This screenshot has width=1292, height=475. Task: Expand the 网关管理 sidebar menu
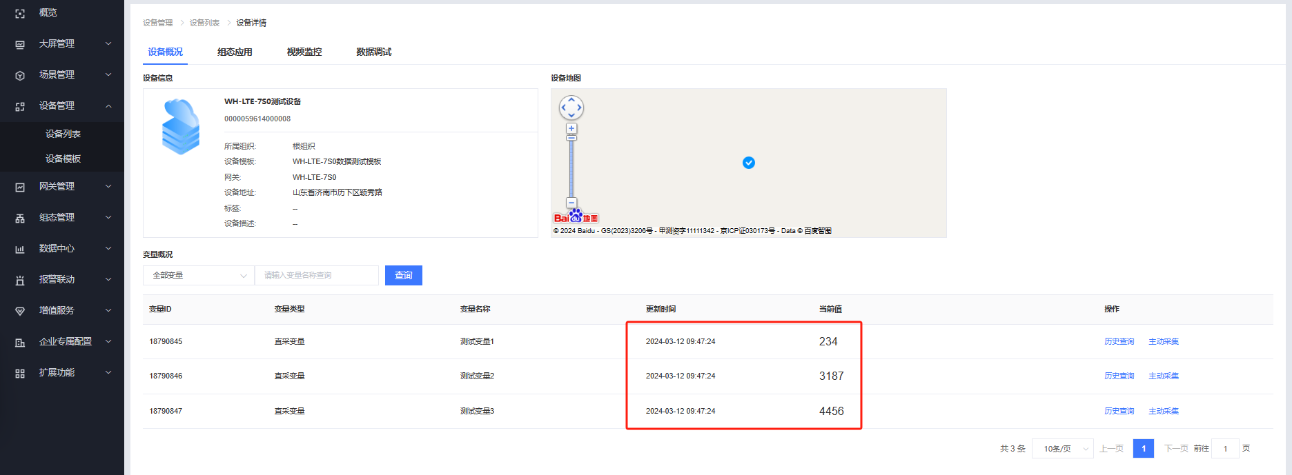tap(108, 187)
